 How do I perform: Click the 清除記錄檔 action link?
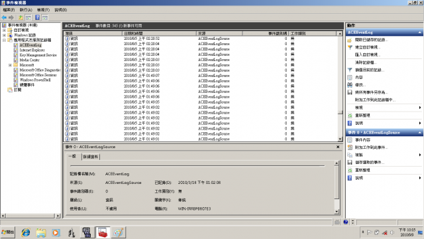tap(366, 62)
